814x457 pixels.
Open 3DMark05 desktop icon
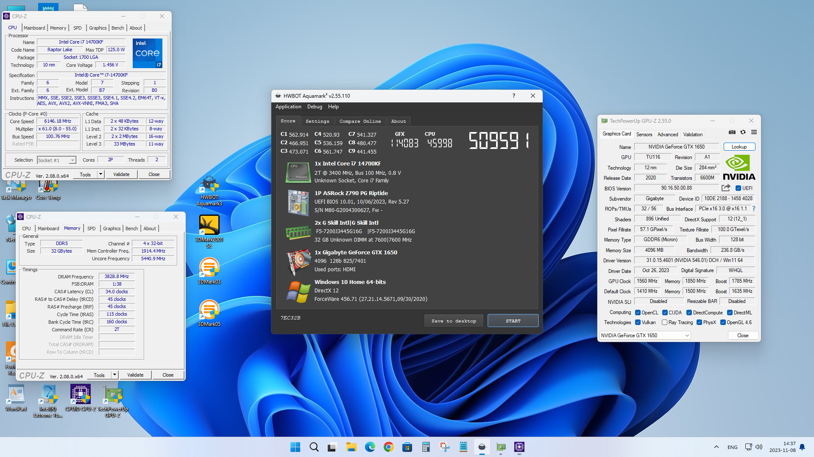pyautogui.click(x=209, y=313)
